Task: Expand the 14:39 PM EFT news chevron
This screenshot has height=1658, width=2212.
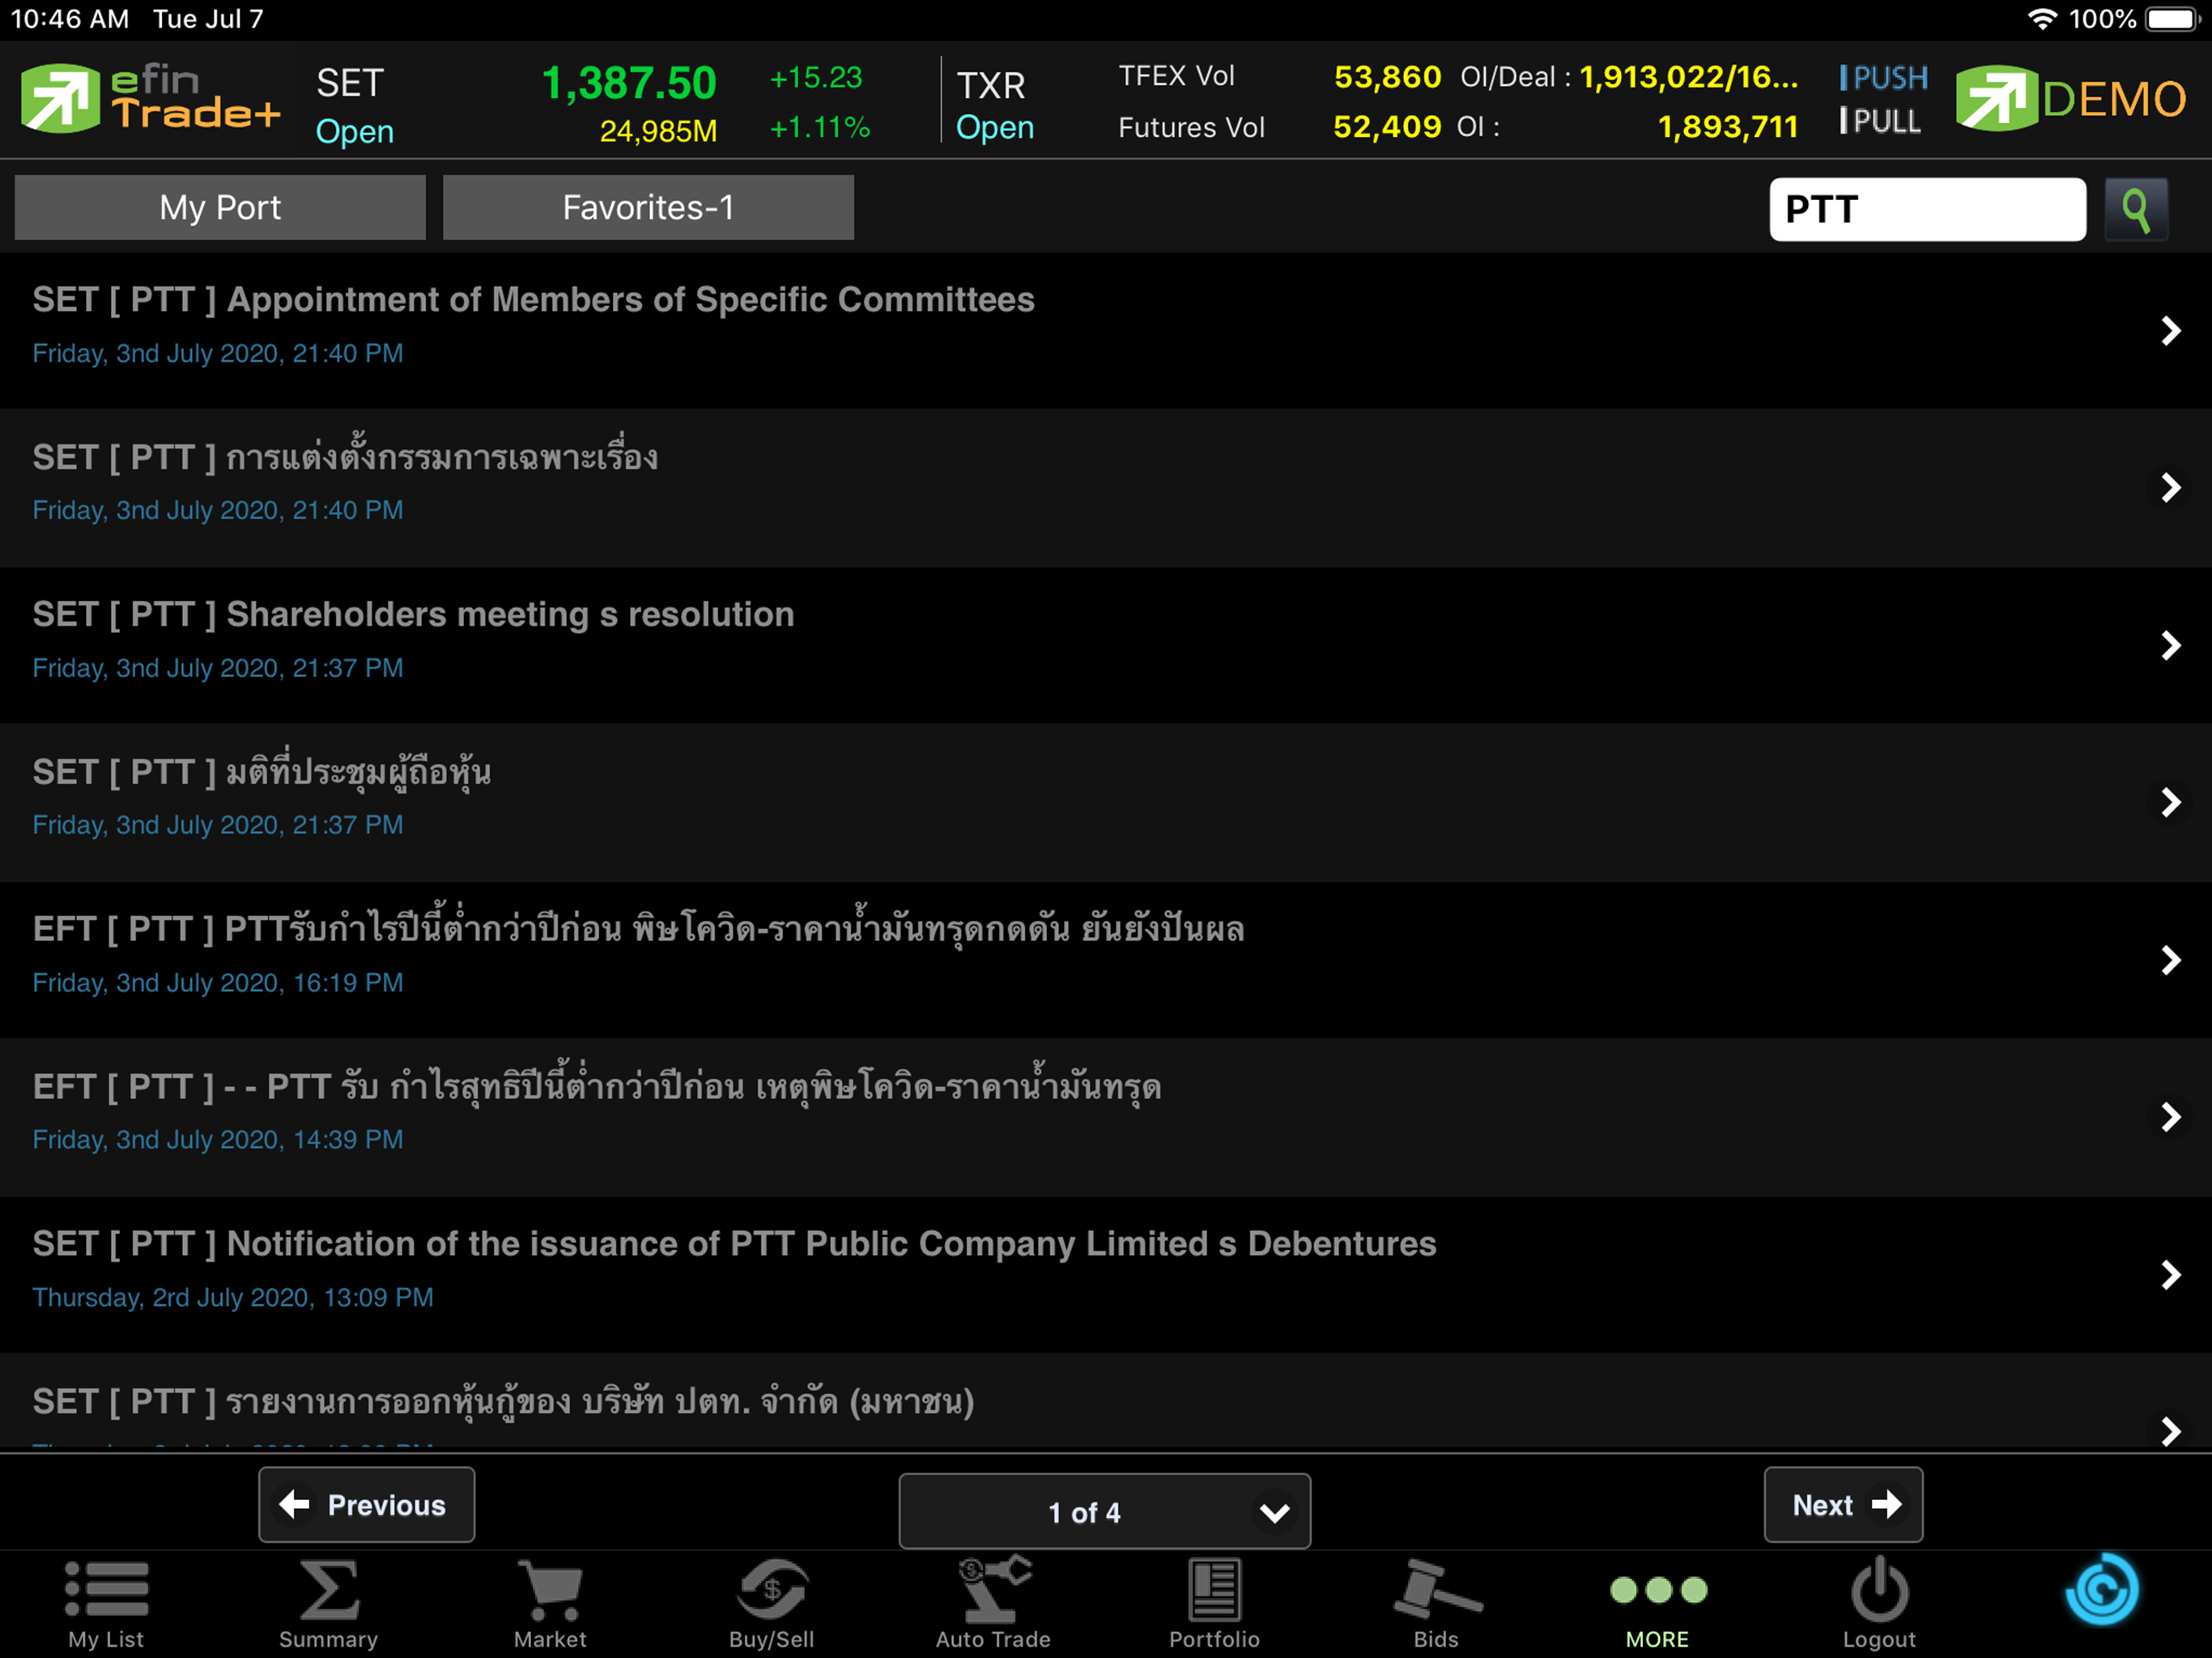Action: [2170, 1117]
